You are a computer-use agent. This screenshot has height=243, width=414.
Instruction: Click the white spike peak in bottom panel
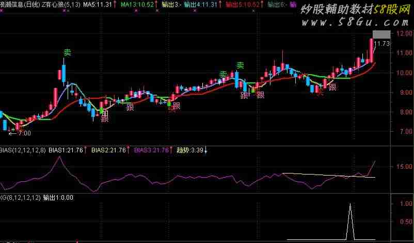point(350,204)
